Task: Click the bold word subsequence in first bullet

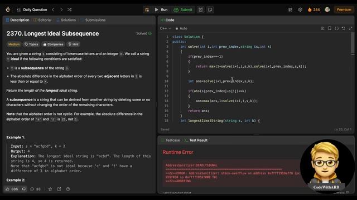Action: [32, 68]
